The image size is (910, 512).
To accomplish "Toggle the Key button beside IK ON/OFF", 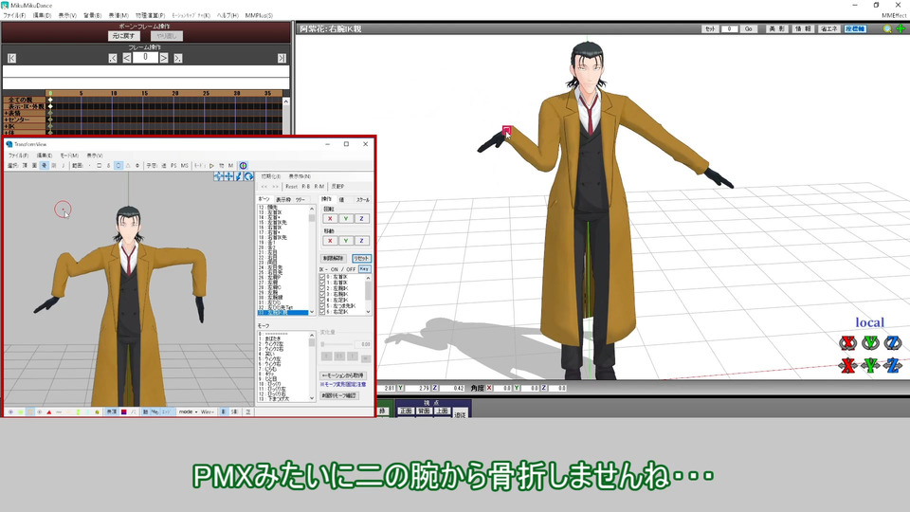I will click(364, 269).
